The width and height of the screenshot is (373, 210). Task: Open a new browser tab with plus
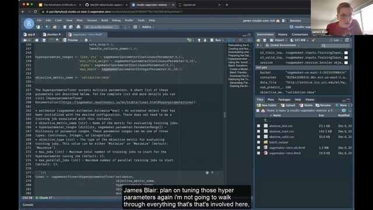coord(227,5)
